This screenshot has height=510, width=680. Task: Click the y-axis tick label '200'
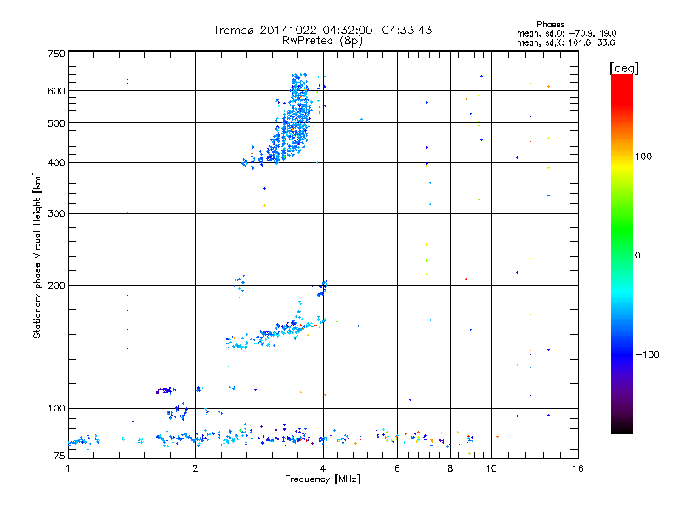pos(56,286)
